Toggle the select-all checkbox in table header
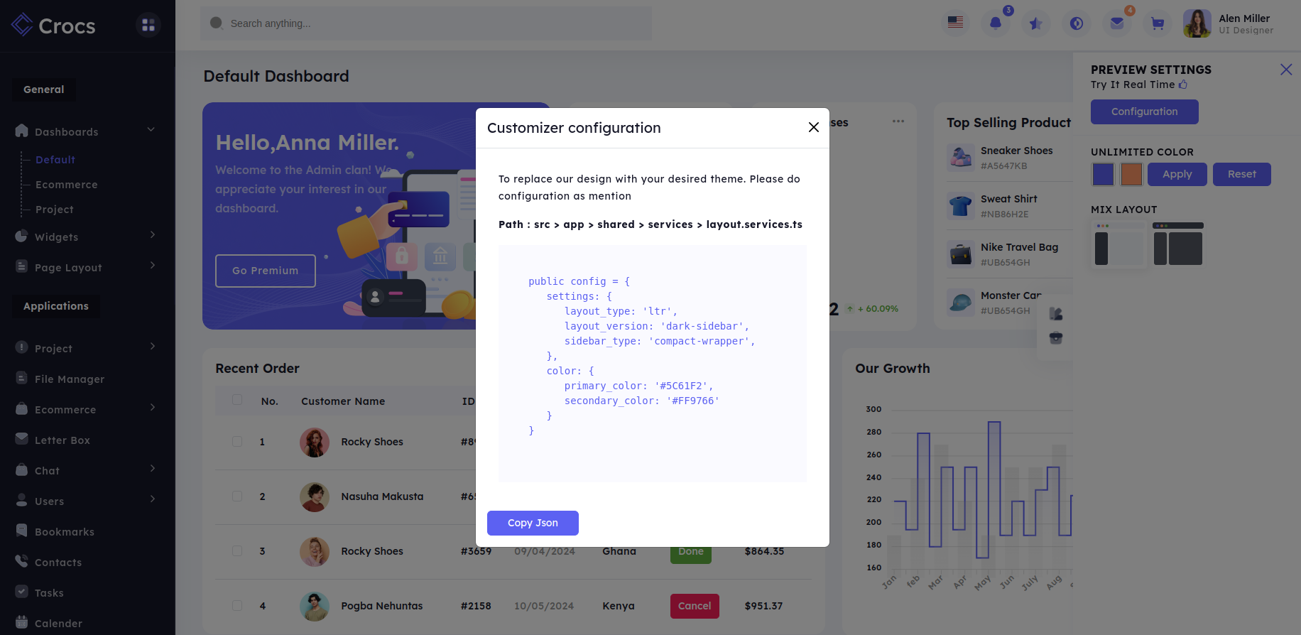This screenshot has height=635, width=1301. (x=237, y=401)
